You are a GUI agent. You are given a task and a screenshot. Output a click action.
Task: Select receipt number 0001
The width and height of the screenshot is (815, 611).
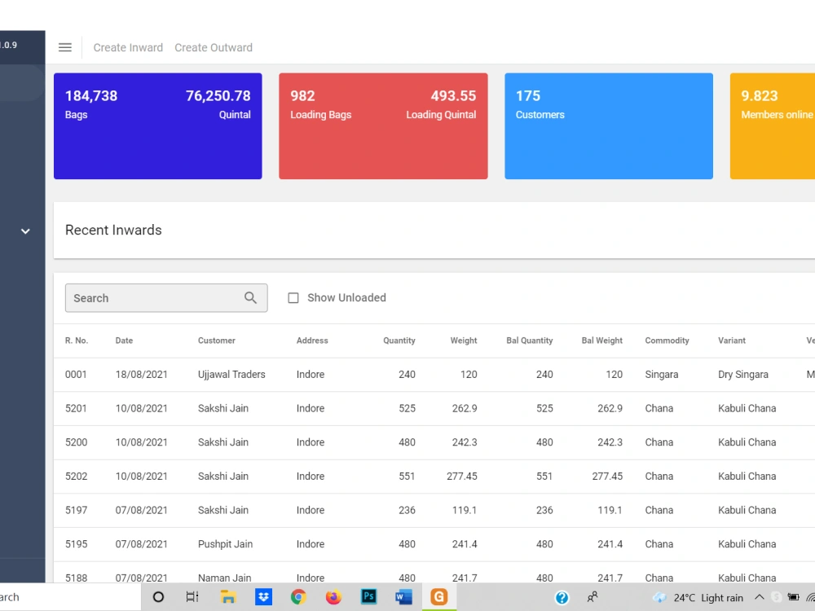point(76,374)
